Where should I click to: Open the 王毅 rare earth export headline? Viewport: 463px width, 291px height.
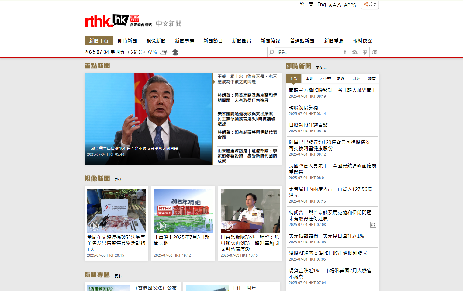tap(247, 79)
